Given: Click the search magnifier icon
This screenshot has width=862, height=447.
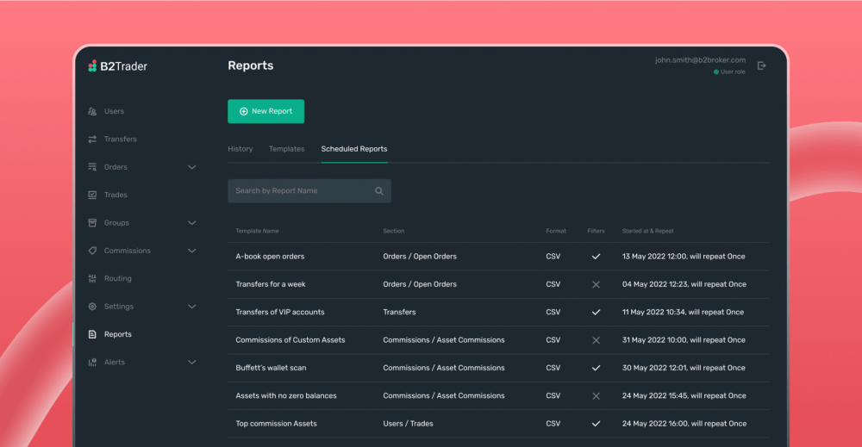Looking at the screenshot, I should coord(378,191).
